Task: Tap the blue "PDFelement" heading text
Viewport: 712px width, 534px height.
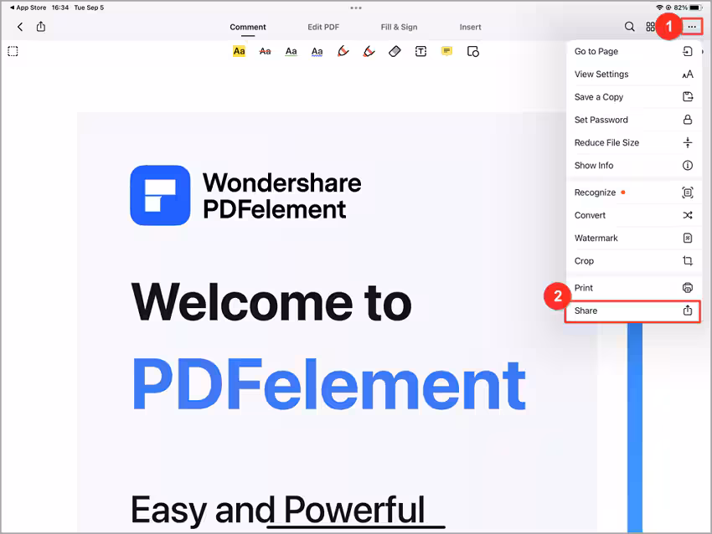Action: (x=328, y=384)
